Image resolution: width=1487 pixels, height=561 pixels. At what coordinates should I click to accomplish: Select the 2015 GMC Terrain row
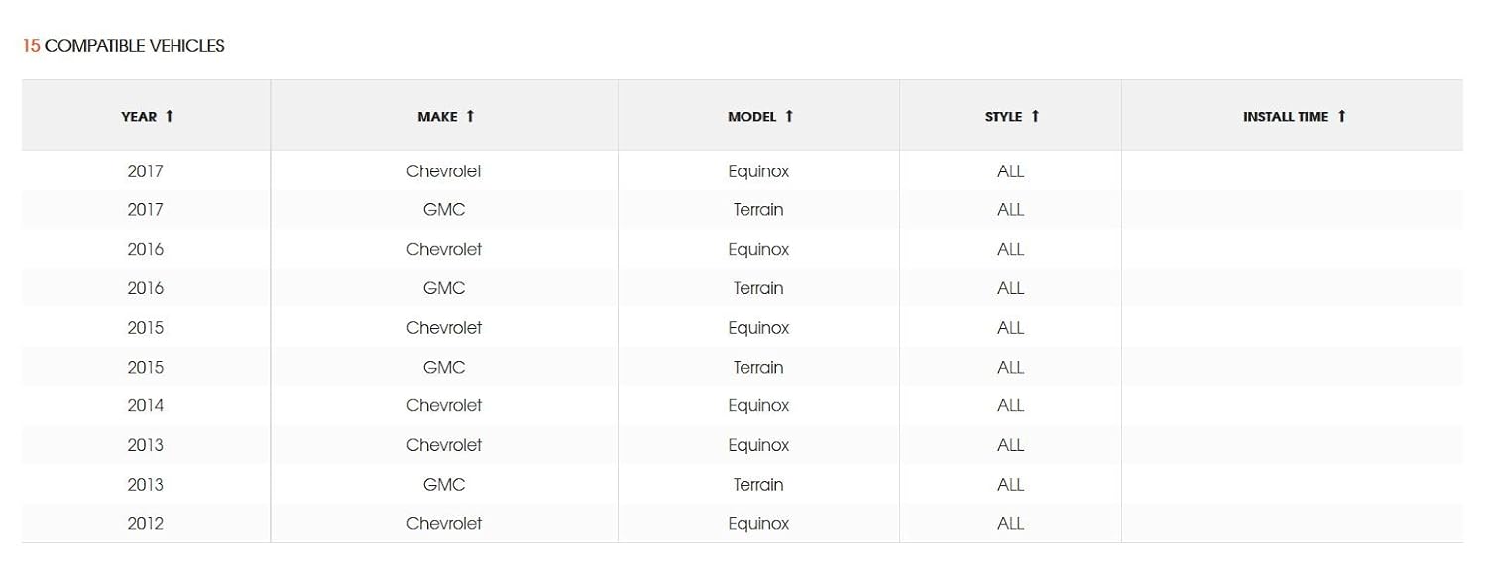444,367
